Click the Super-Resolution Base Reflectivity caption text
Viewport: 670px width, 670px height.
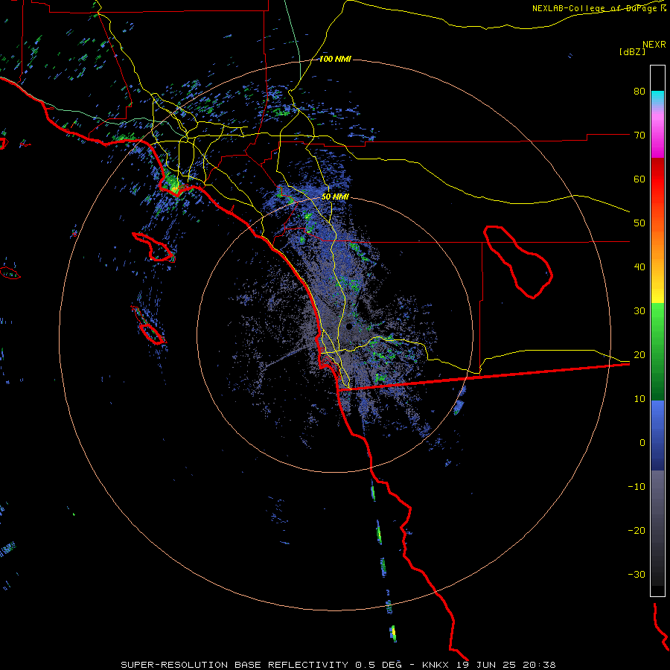coord(338,665)
